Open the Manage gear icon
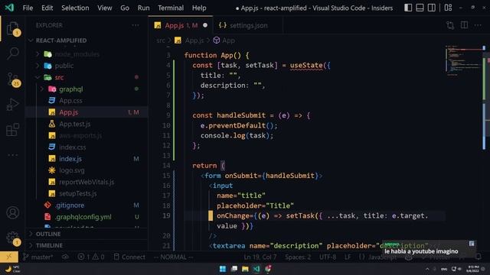 tap(13, 238)
